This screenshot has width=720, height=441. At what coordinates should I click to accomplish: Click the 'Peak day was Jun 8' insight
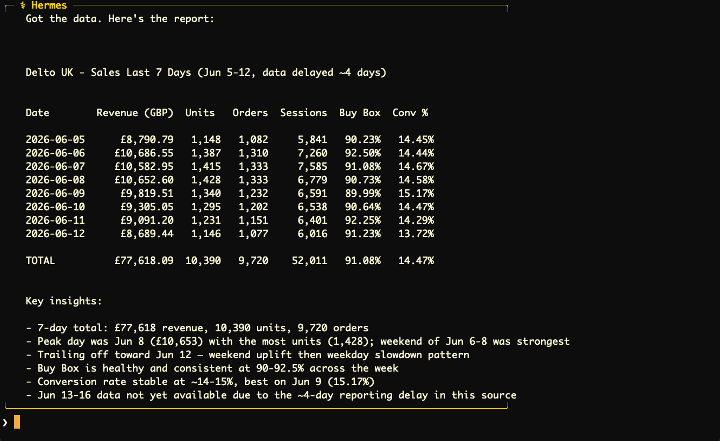(x=298, y=342)
